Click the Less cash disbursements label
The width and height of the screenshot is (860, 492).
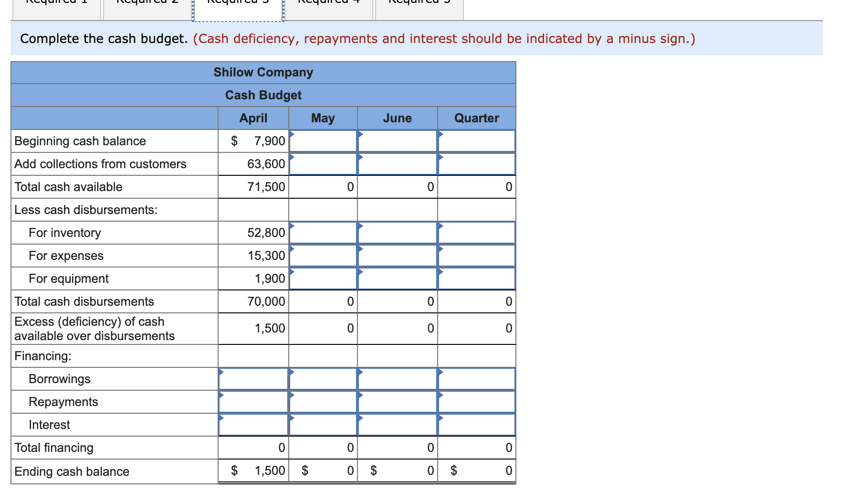(86, 210)
